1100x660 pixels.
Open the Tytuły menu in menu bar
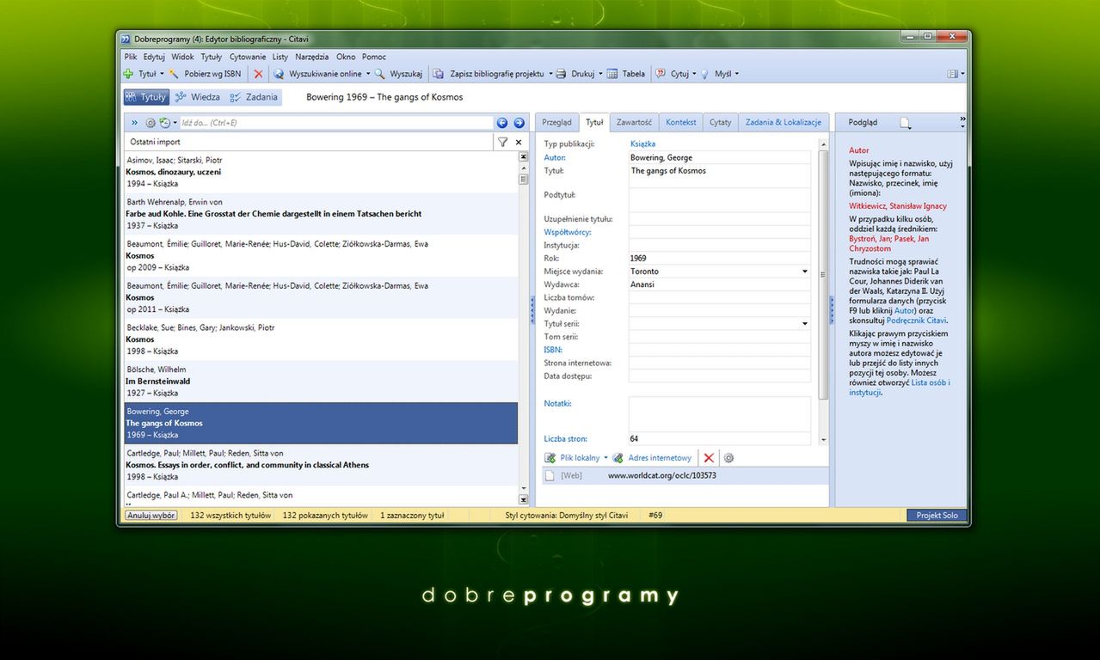212,57
